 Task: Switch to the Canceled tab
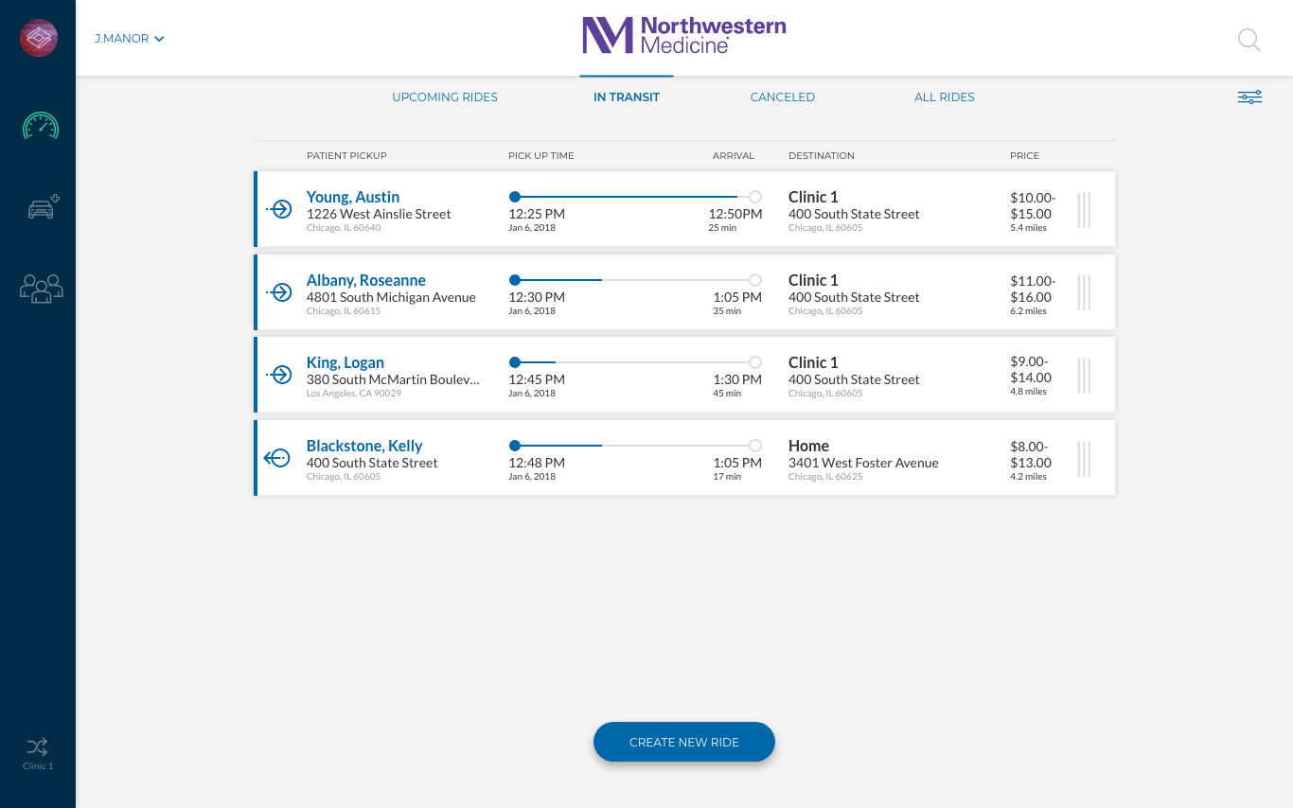pyautogui.click(x=782, y=97)
